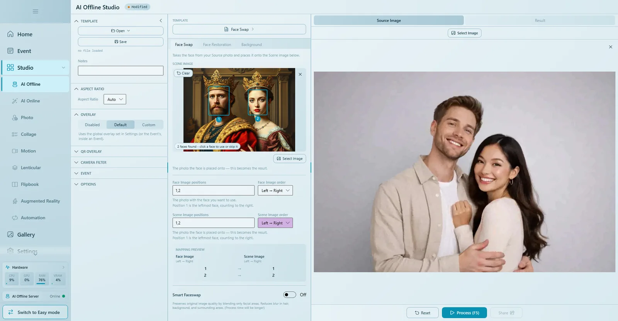The image size is (618, 321).
Task: Open AI Offline studio
Action: [35, 84]
